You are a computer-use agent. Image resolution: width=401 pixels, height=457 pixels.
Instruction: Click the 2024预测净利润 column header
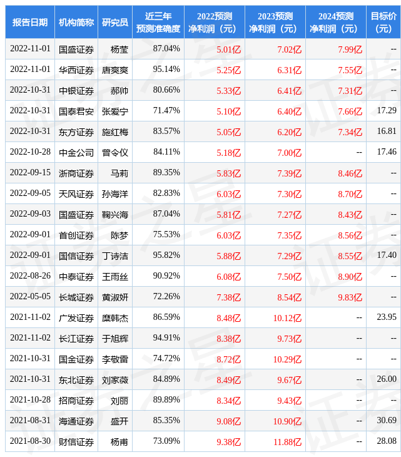(336, 22)
